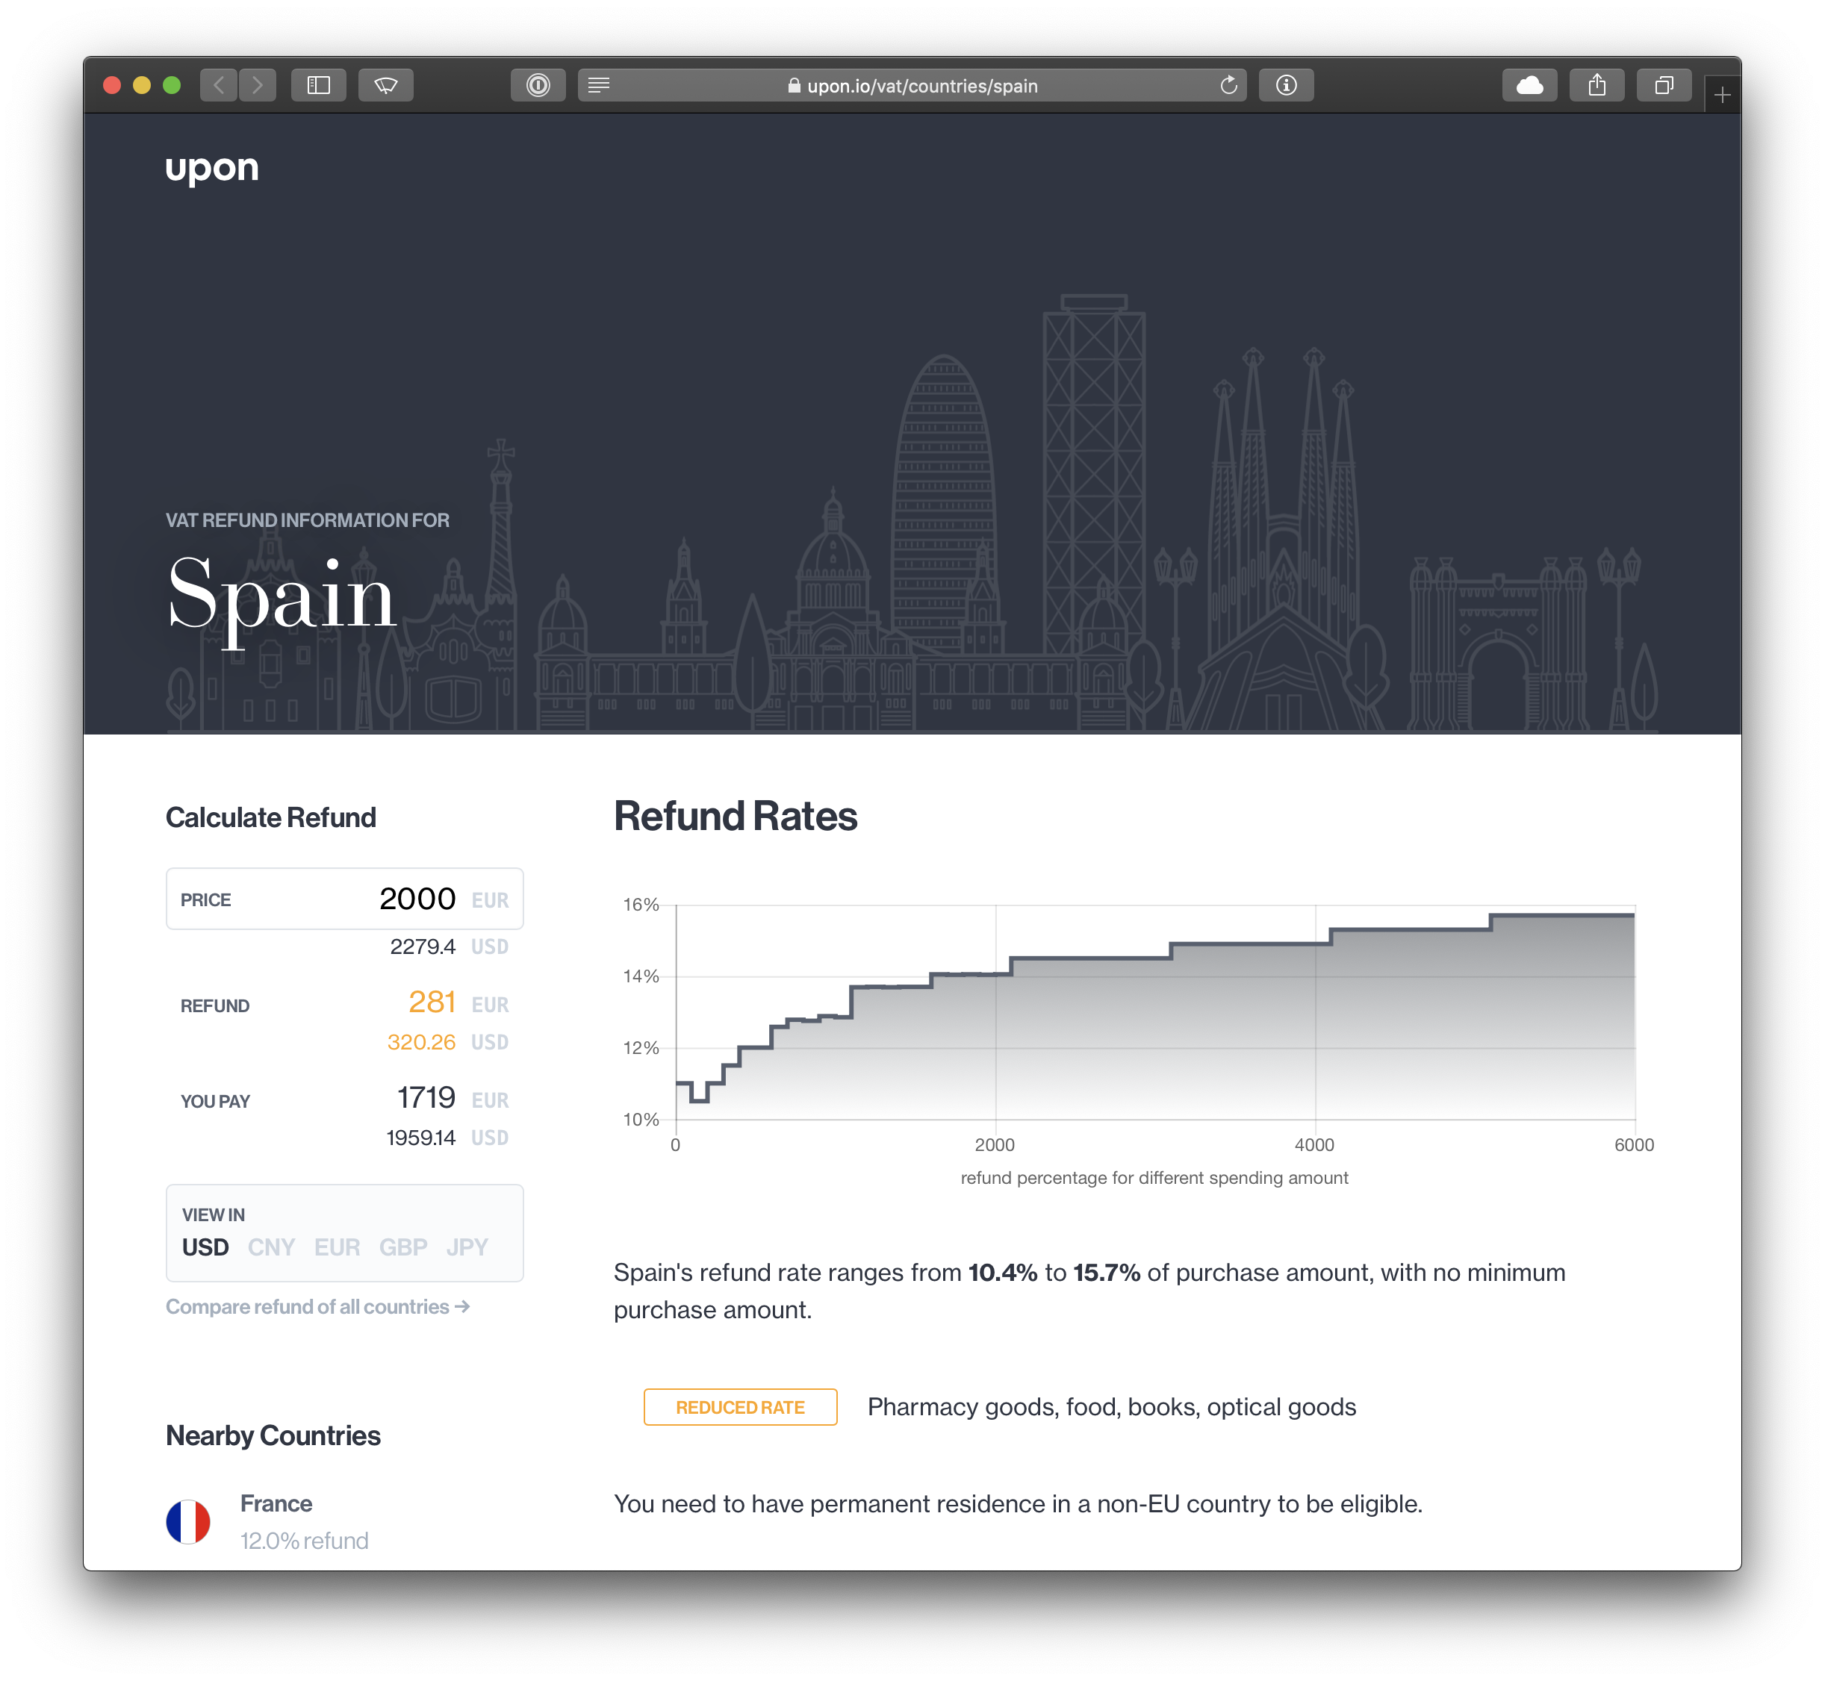Open the share menu
The image size is (1825, 1681).
[1597, 84]
